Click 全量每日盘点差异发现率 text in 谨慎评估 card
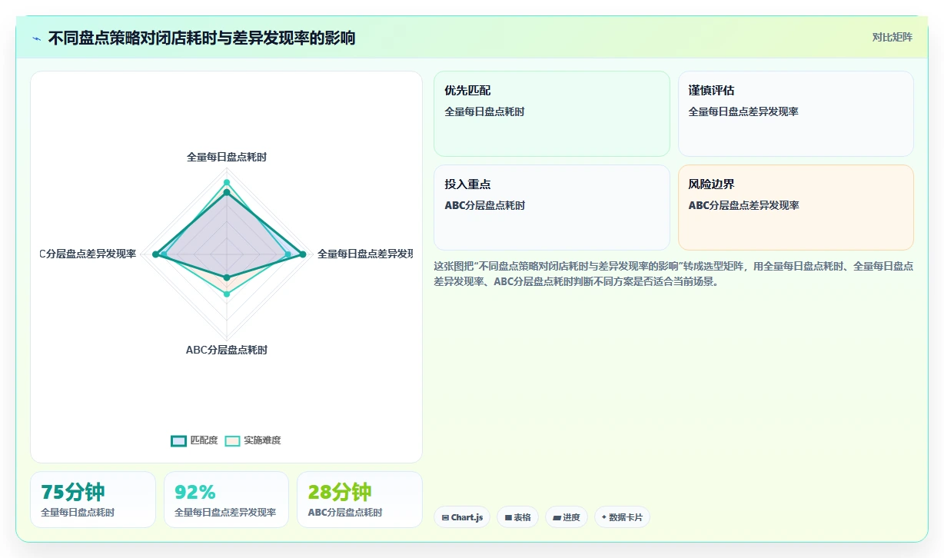This screenshot has width=944, height=558. pyautogui.click(x=743, y=111)
